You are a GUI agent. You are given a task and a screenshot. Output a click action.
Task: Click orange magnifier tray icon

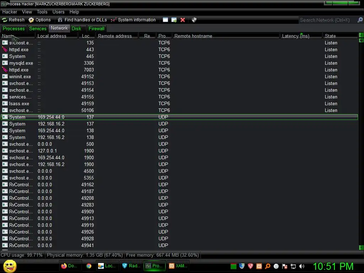point(268,266)
